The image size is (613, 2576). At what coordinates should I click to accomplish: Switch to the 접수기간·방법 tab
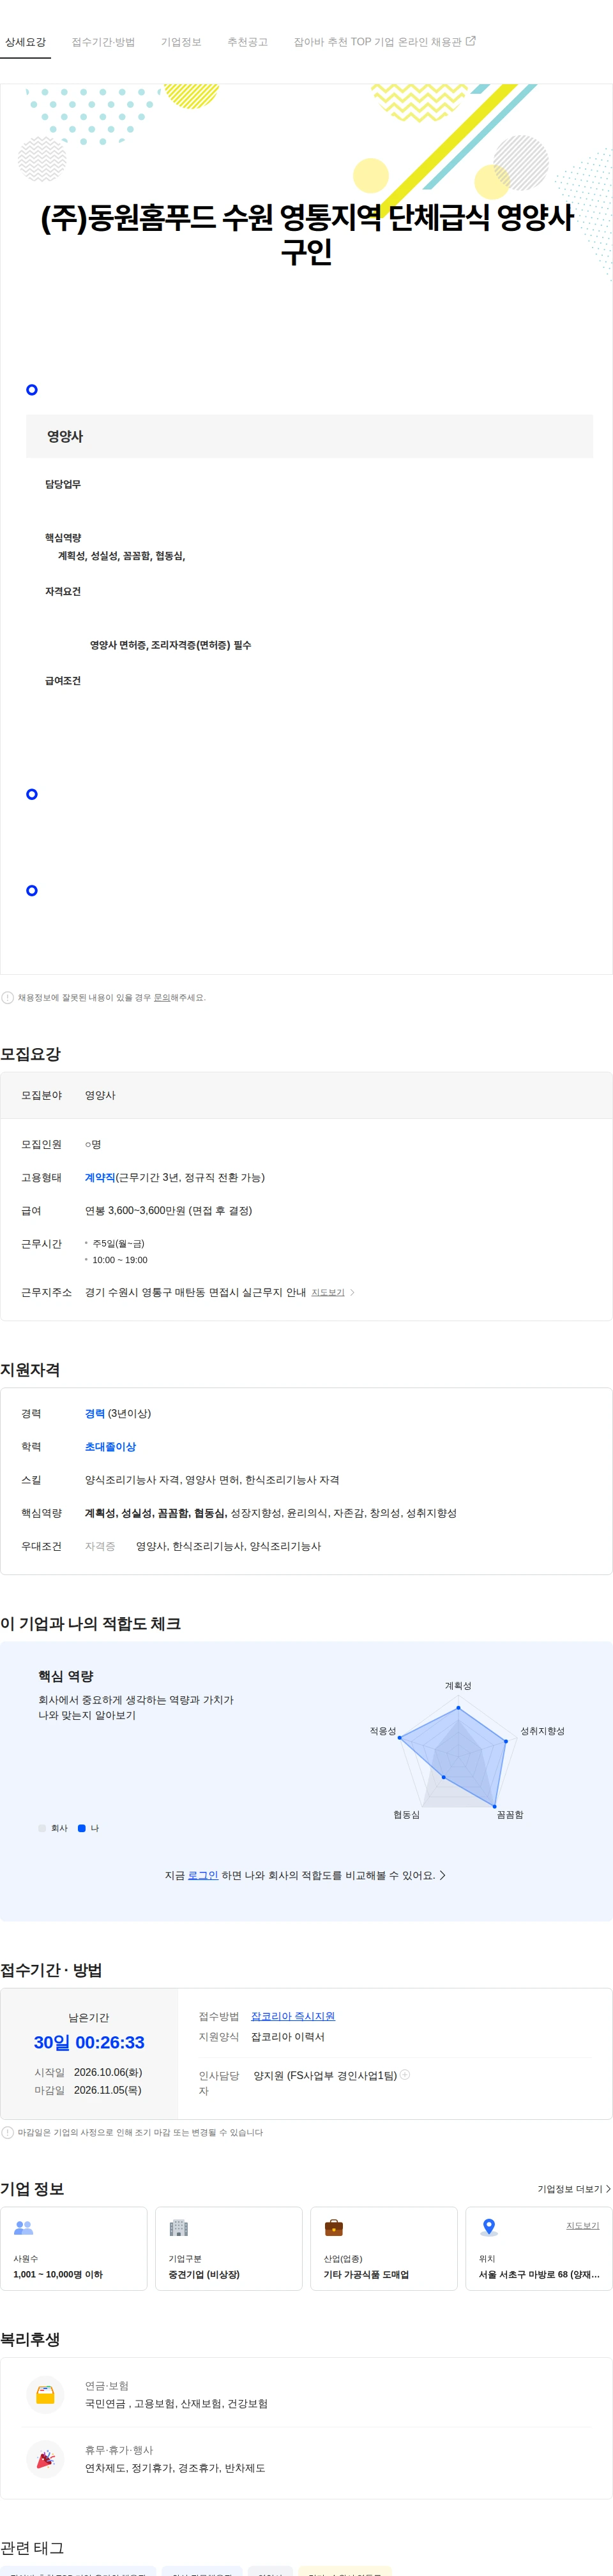(x=103, y=42)
